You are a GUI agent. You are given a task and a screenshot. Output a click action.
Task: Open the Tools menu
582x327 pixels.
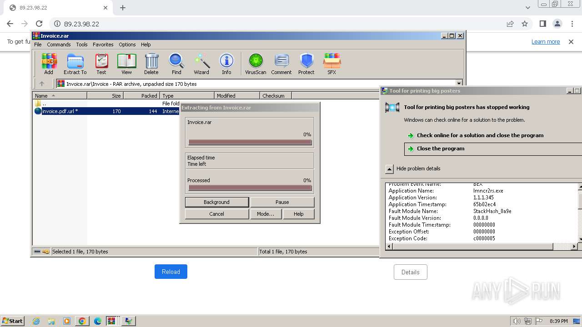tap(82, 45)
